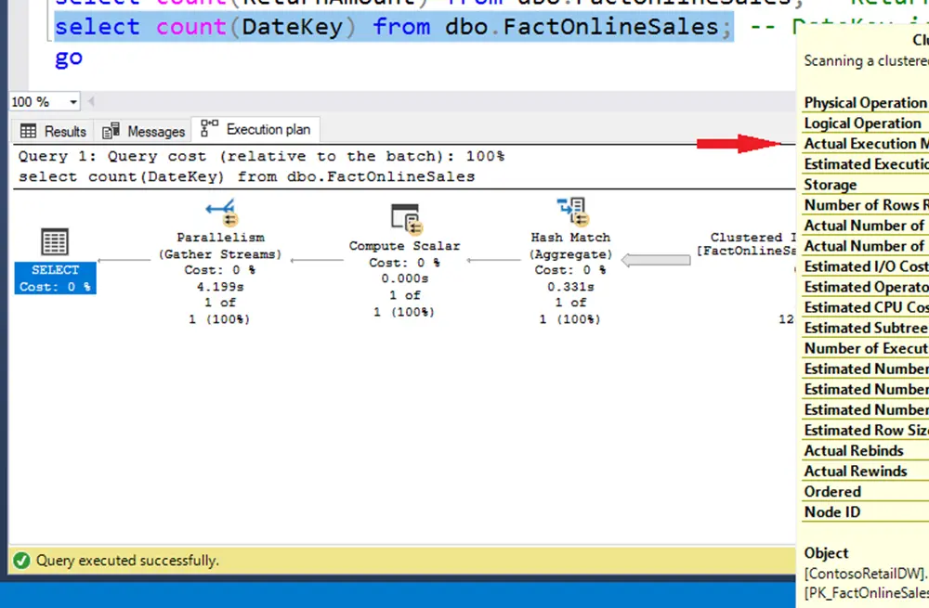Click the highlighted select count(DateKey) query line
The height and width of the screenshot is (608, 929).
390,28
